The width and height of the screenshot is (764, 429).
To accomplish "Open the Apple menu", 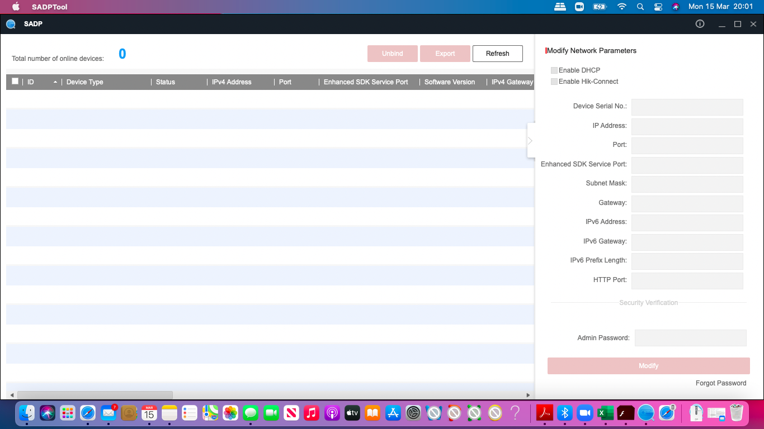I will pos(15,7).
